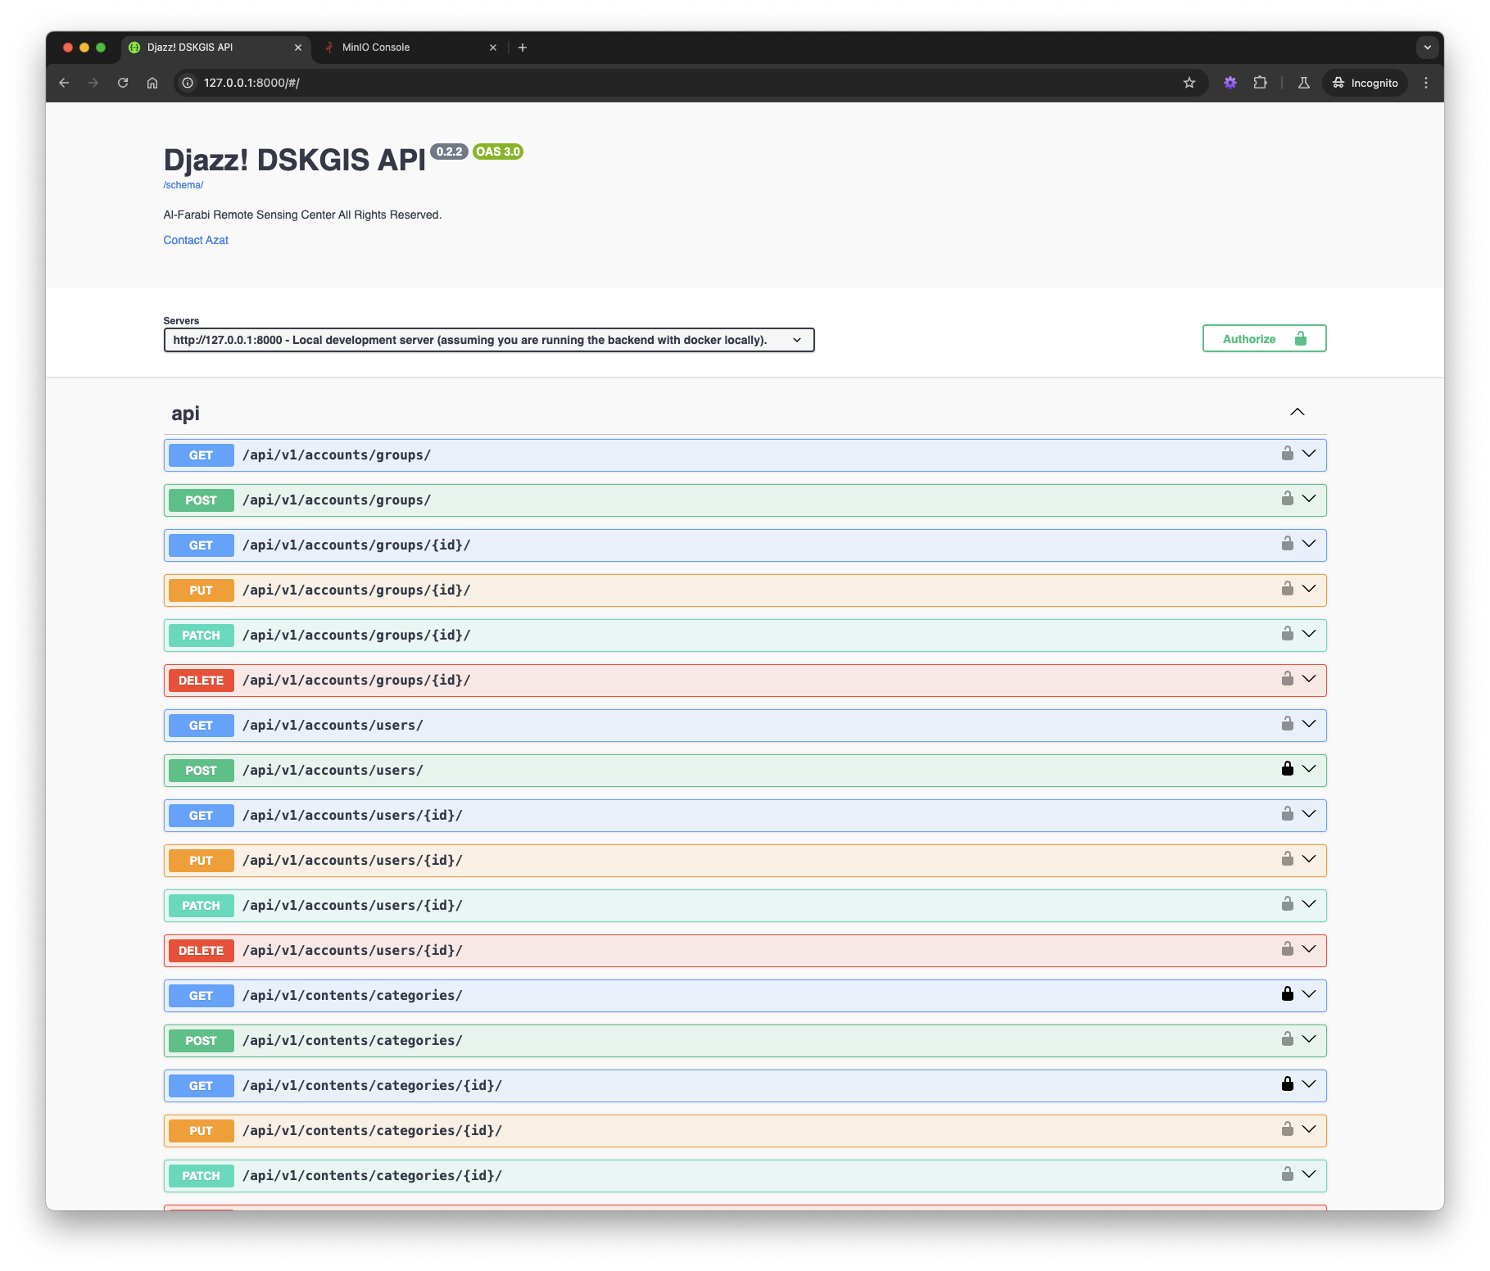1490x1271 pixels.
Task: Click lock icon on GET /api/v1/accounts/groups/ row
Action: click(1287, 454)
